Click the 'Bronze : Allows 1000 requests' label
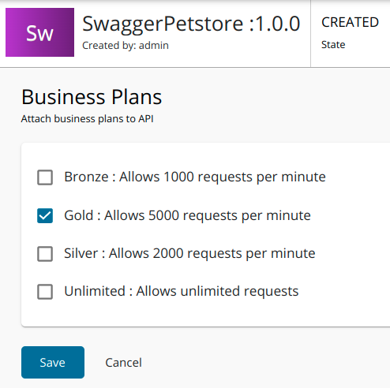The height and width of the screenshot is (388, 390). point(195,177)
